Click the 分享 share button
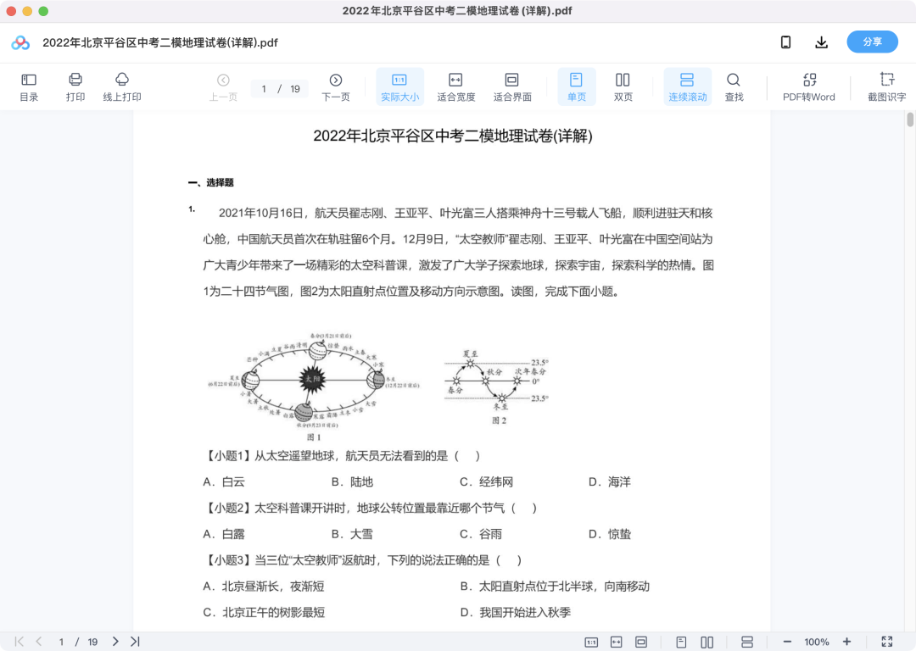The width and height of the screenshot is (916, 651). 872,42
